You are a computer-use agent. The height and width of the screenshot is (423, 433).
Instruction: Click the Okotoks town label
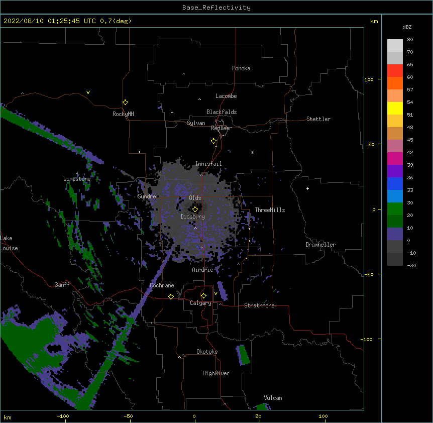click(x=207, y=352)
